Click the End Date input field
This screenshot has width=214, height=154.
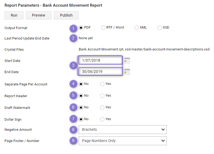[100, 72]
